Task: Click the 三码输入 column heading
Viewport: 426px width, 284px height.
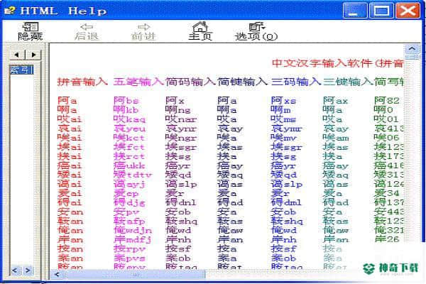Action: (x=296, y=81)
